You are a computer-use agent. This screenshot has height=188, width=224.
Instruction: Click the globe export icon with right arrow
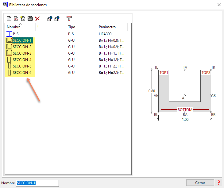[57, 19]
